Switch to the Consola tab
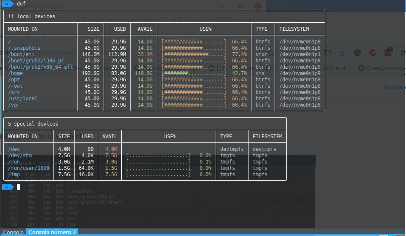406x236 pixels. (13, 232)
